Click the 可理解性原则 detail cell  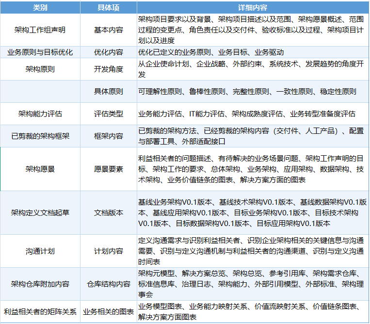[253, 92]
